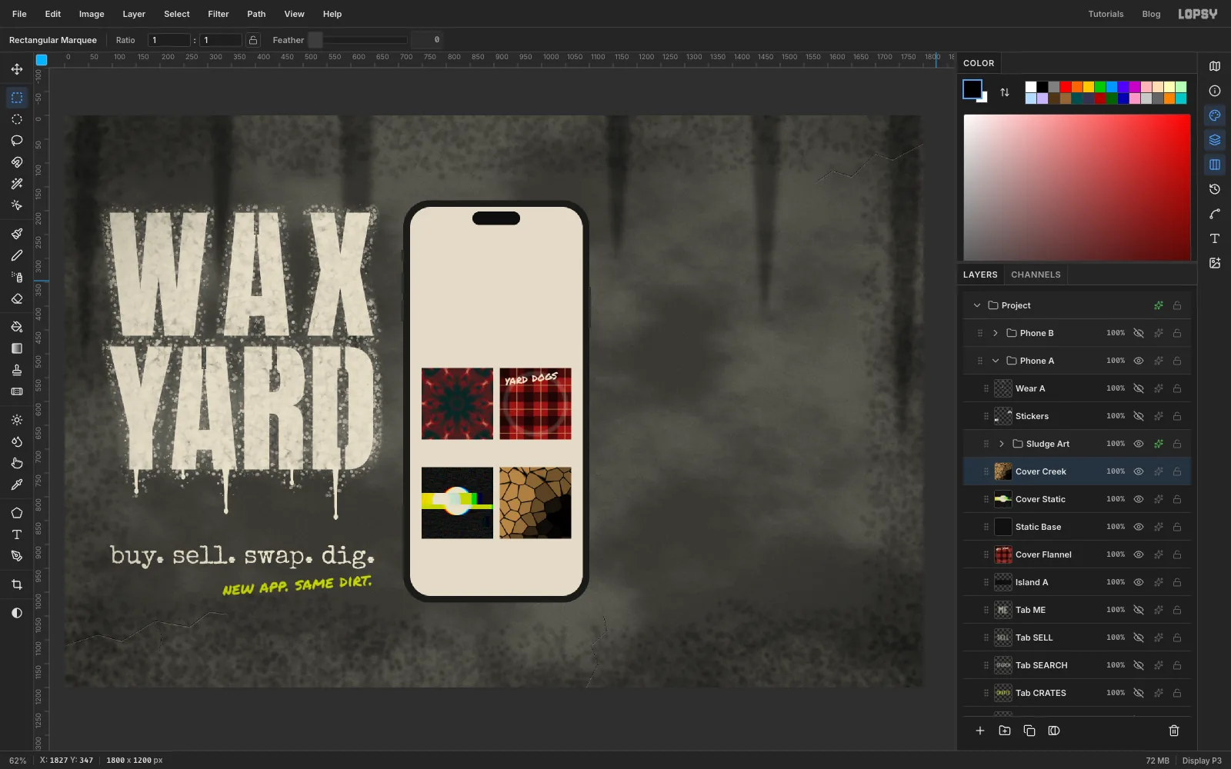Select the Magic Wand tool

click(17, 184)
